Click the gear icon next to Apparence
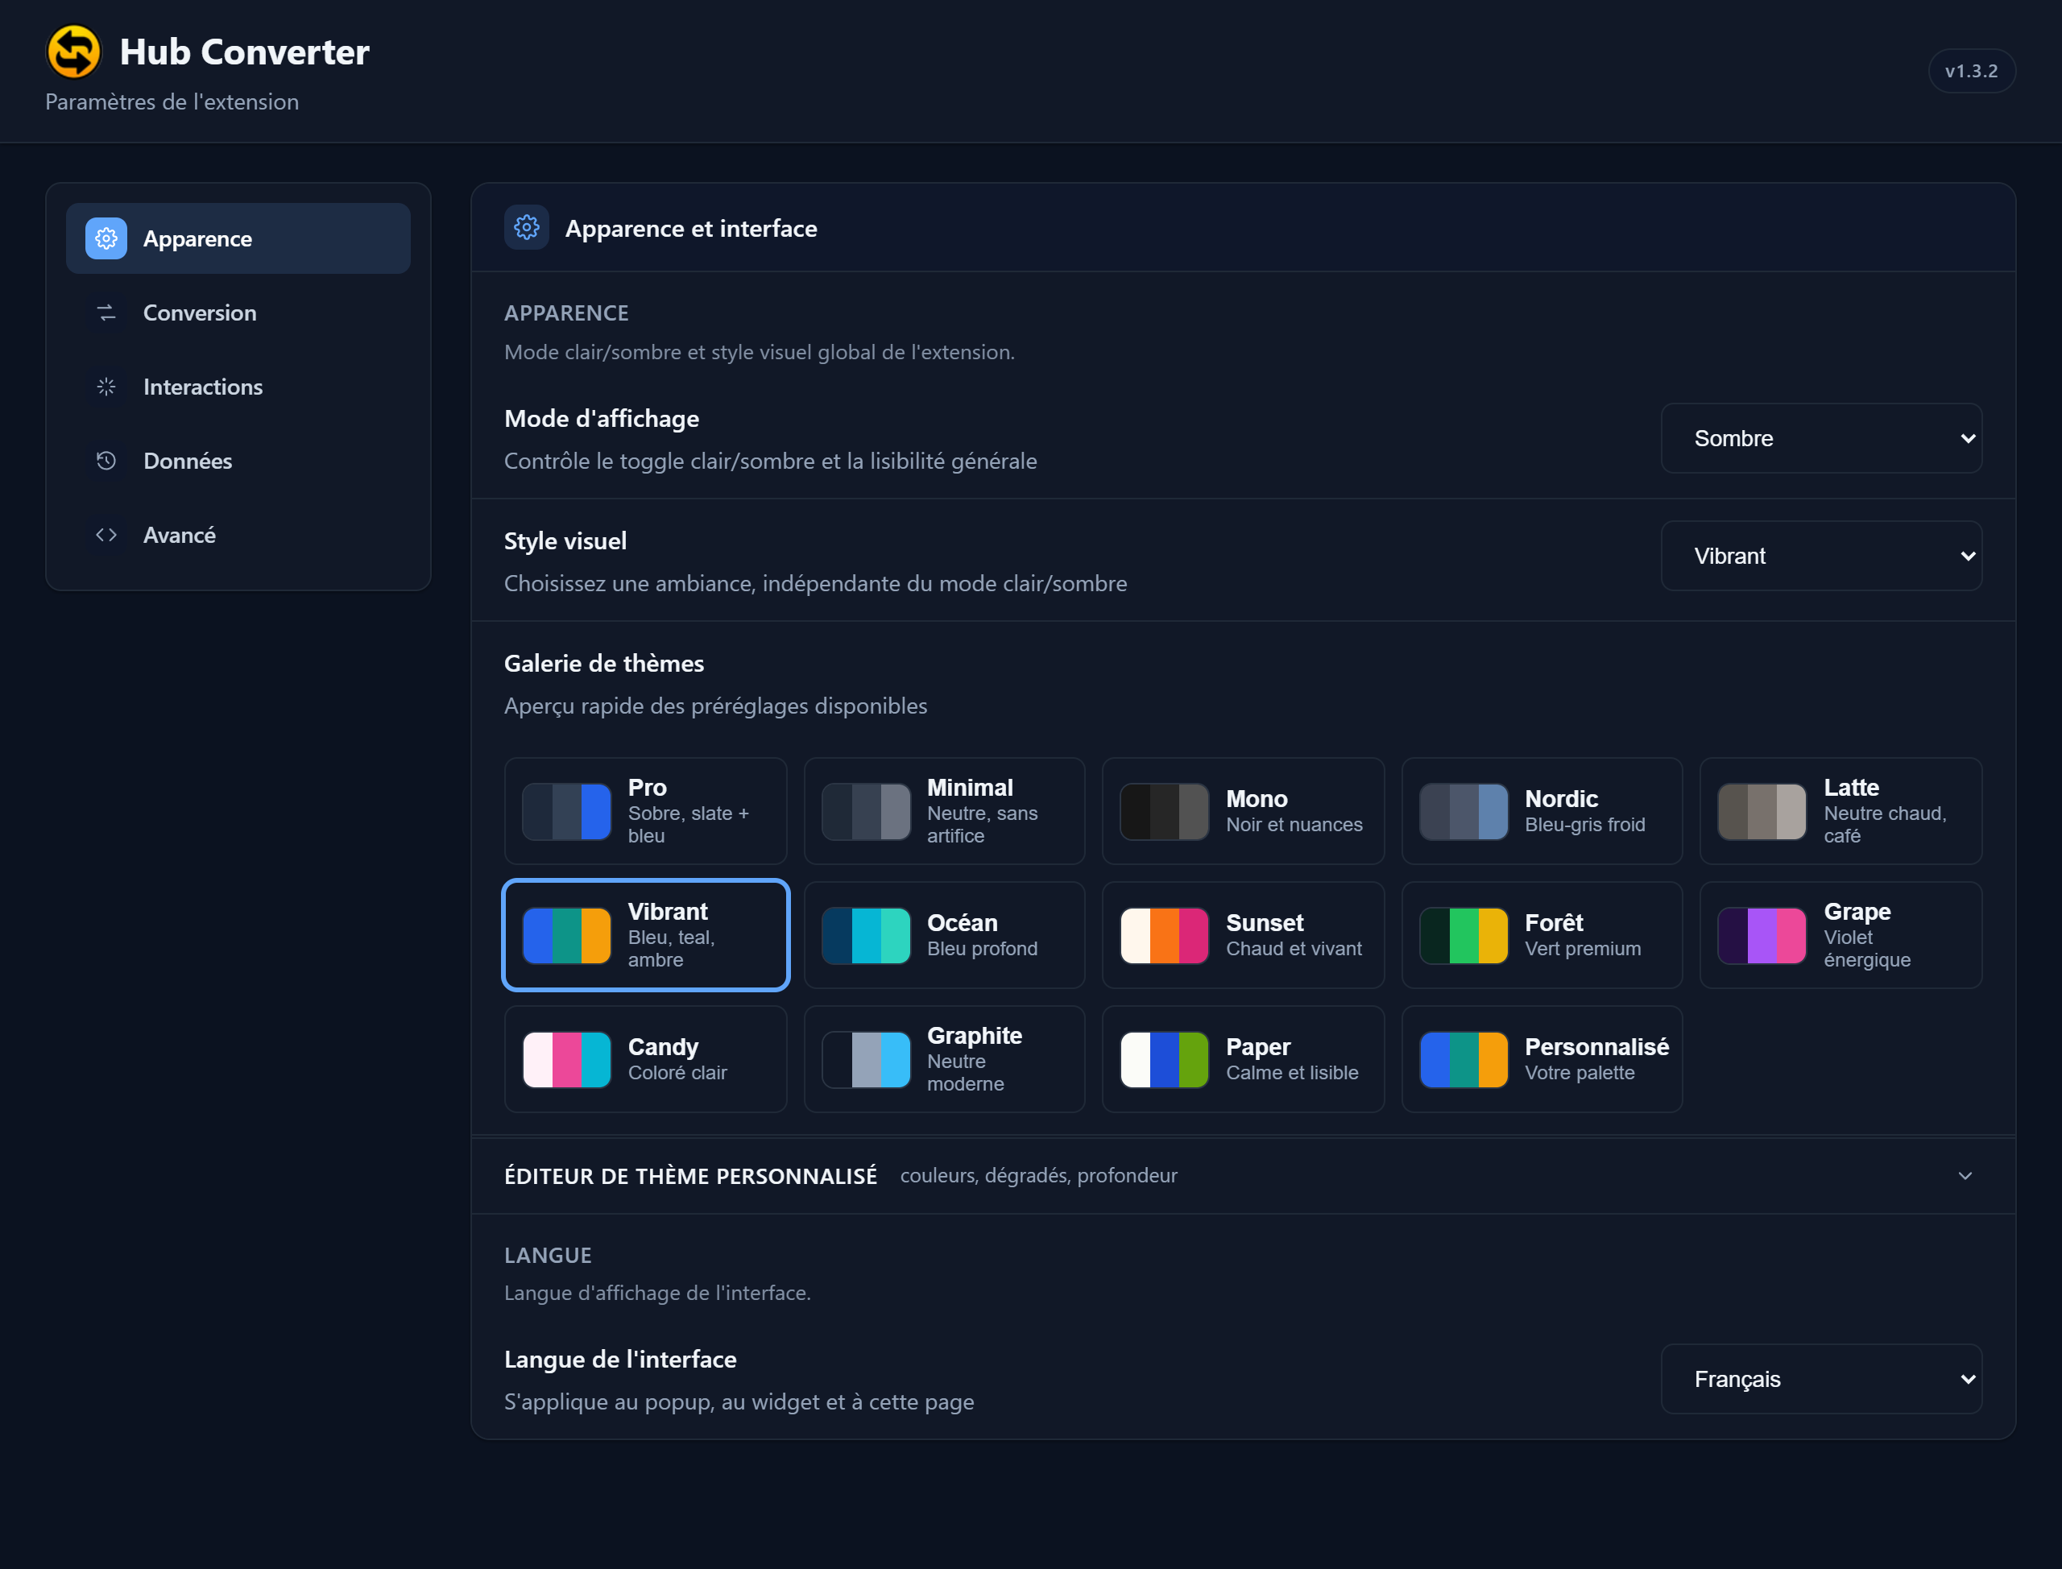This screenshot has width=2062, height=1569. [x=106, y=239]
